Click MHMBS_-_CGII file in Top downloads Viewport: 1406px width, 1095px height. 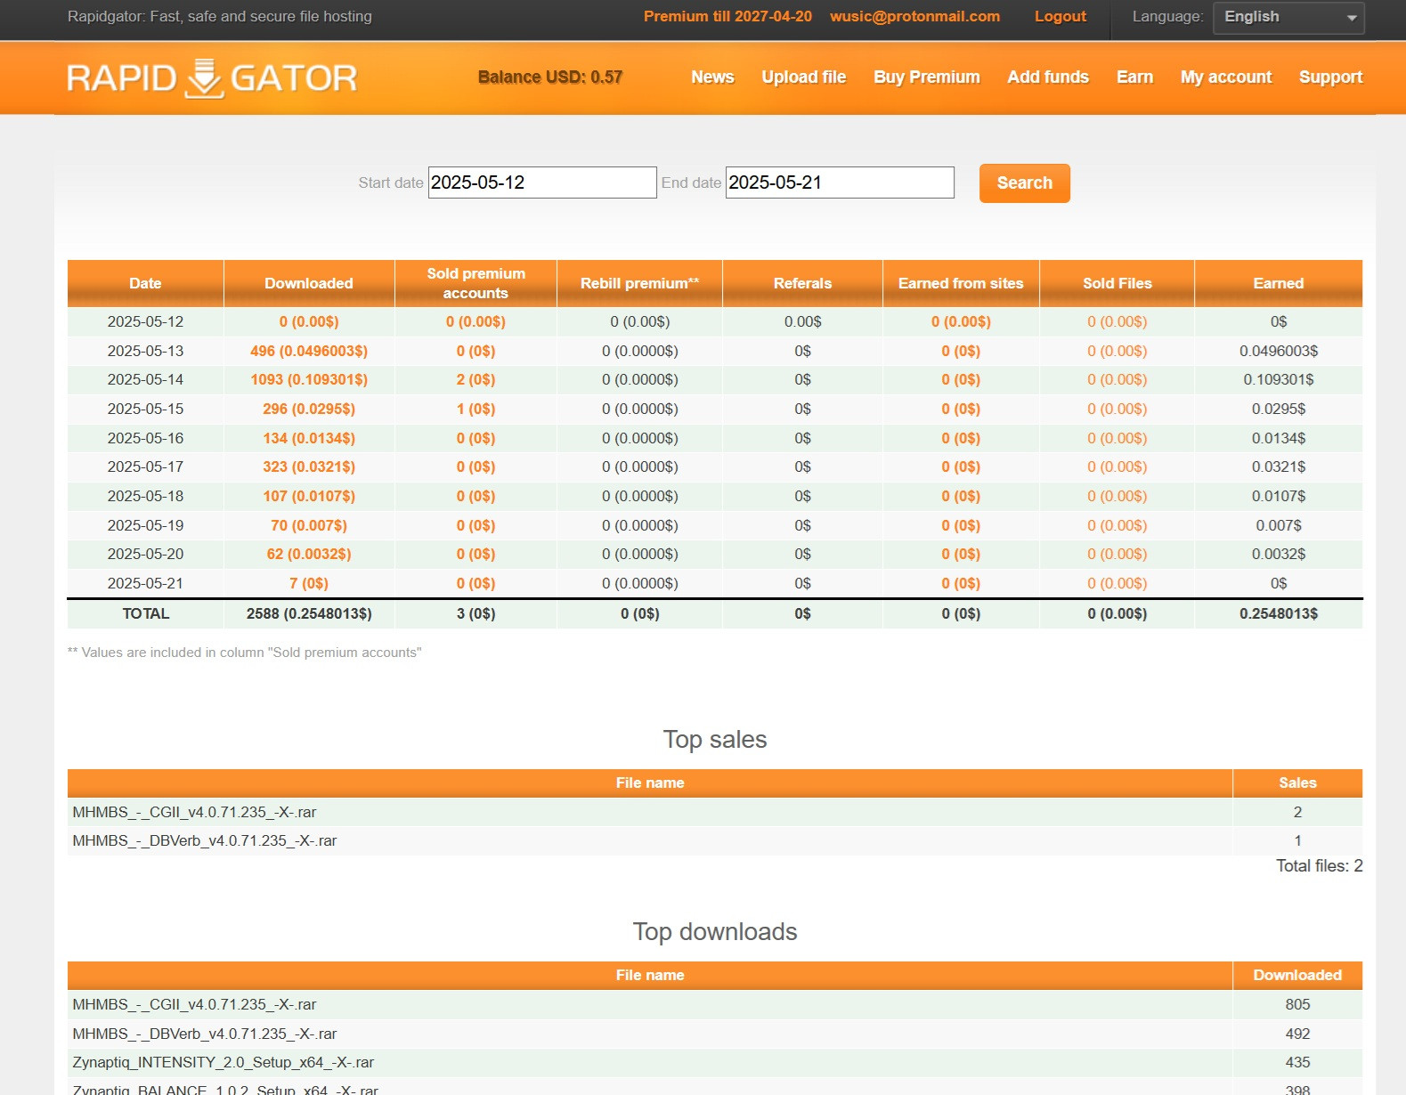click(x=194, y=1004)
